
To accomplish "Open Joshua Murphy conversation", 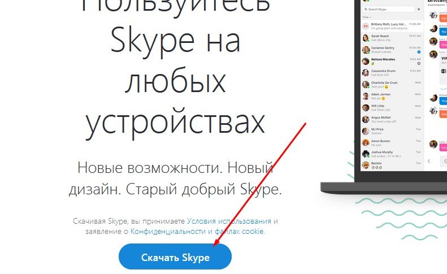I will click(x=392, y=154).
